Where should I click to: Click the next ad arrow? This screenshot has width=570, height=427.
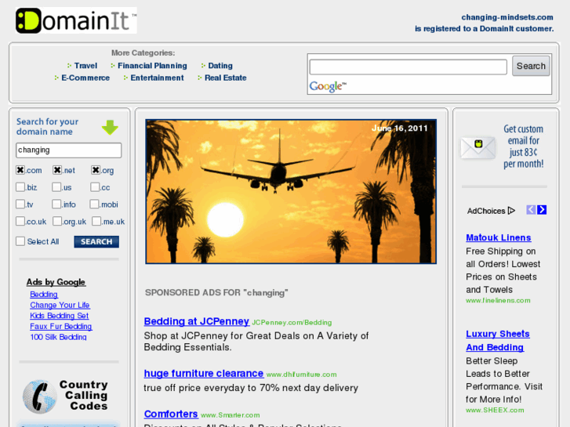[542, 210]
